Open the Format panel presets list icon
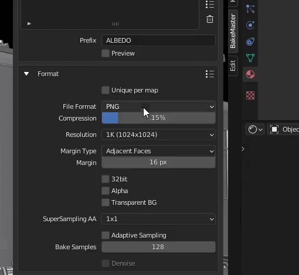Image resolution: width=299 pixels, height=275 pixels. point(210,74)
